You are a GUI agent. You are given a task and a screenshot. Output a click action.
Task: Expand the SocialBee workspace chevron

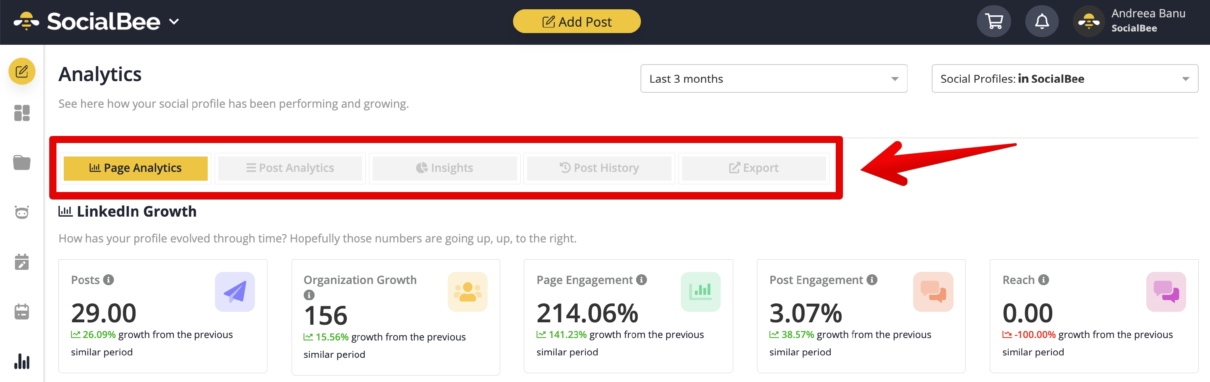(174, 22)
